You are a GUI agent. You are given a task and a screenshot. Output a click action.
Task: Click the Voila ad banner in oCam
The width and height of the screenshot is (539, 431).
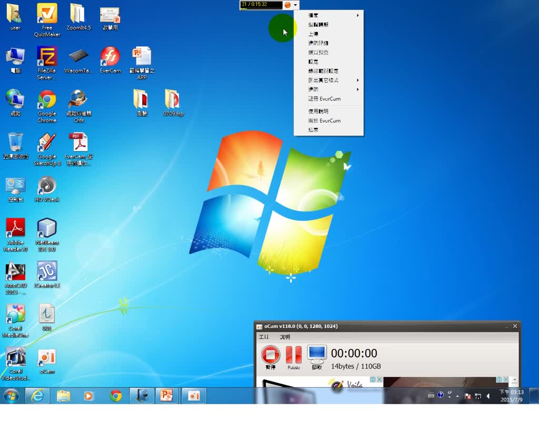click(320, 382)
